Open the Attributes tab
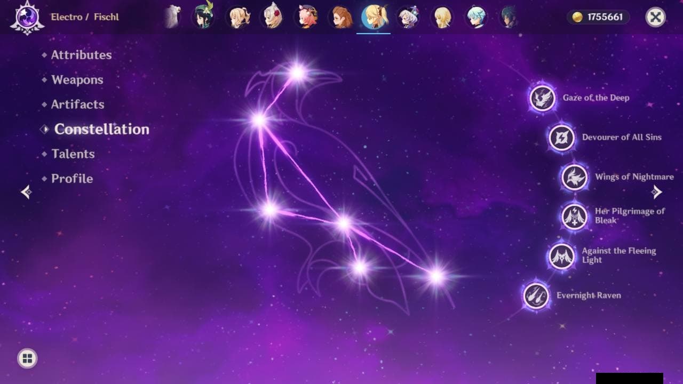 81,55
